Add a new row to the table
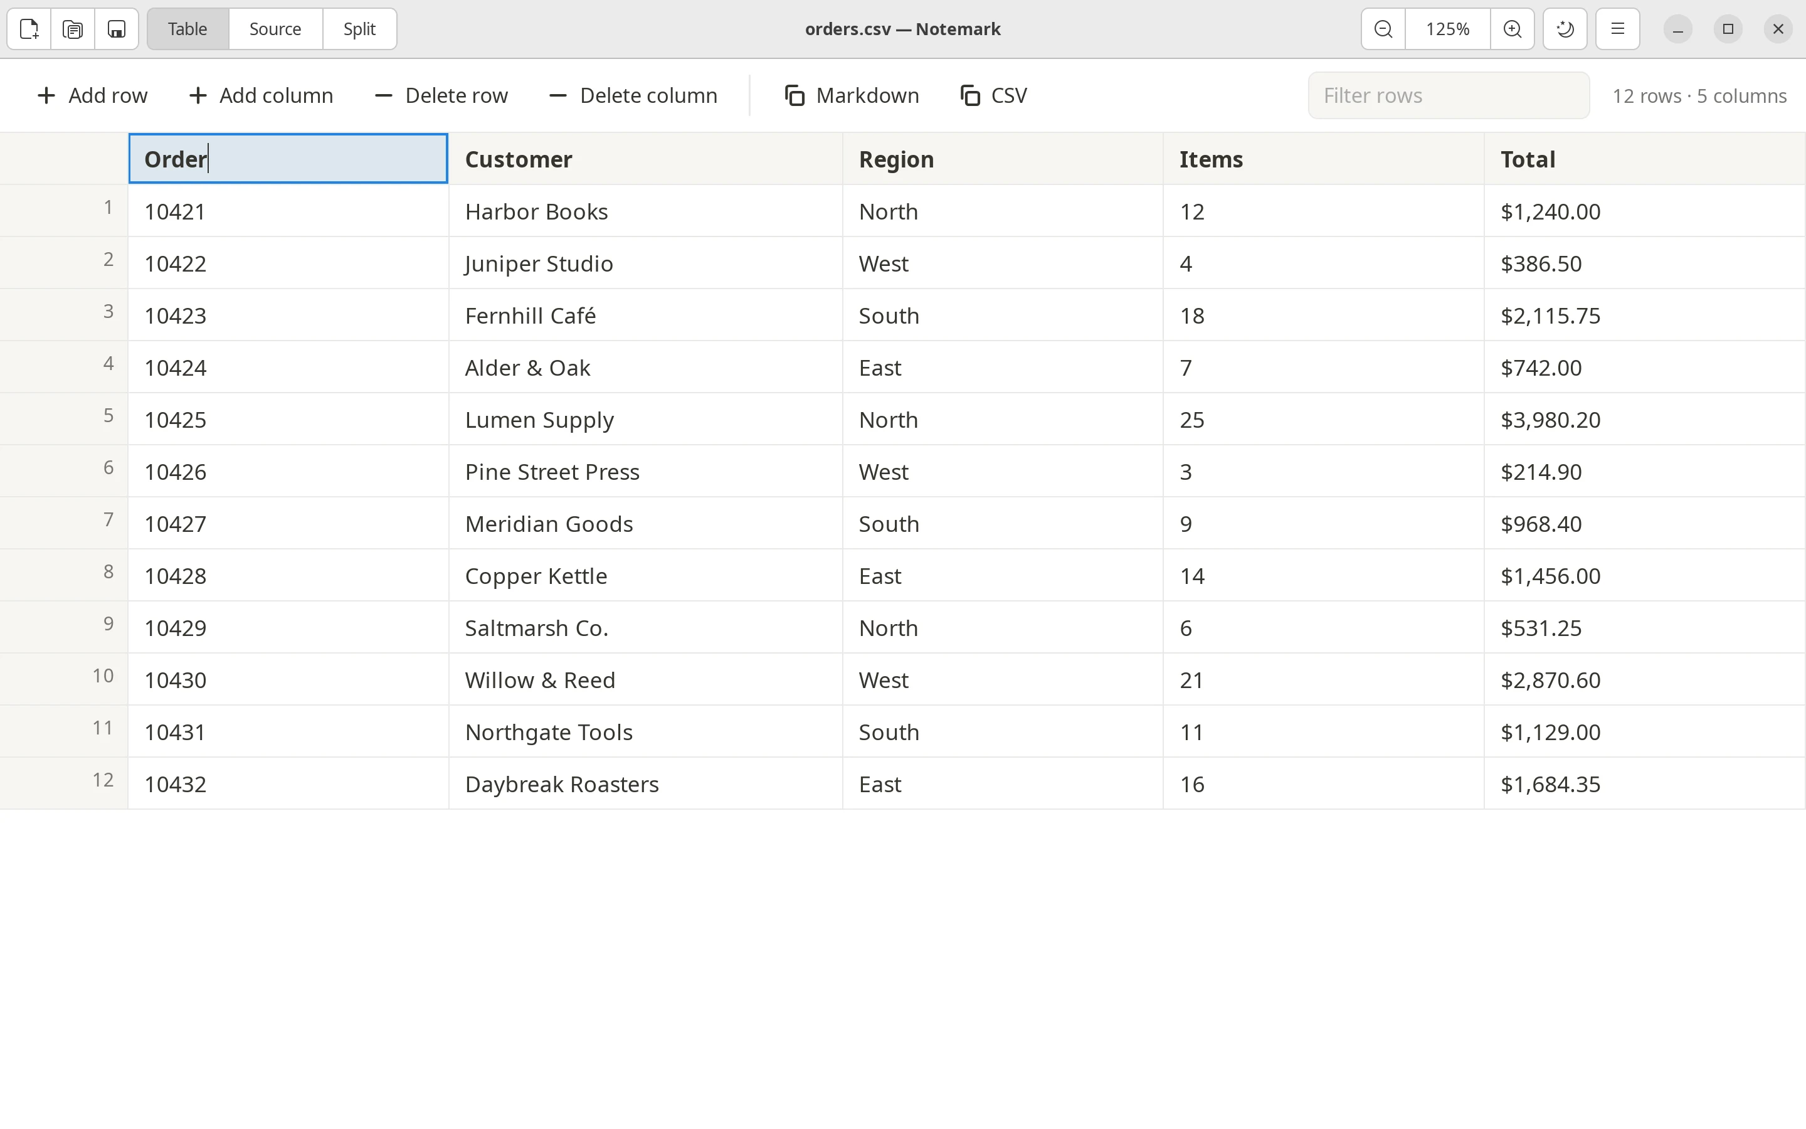This screenshot has height=1129, width=1806. pyautogui.click(x=93, y=95)
